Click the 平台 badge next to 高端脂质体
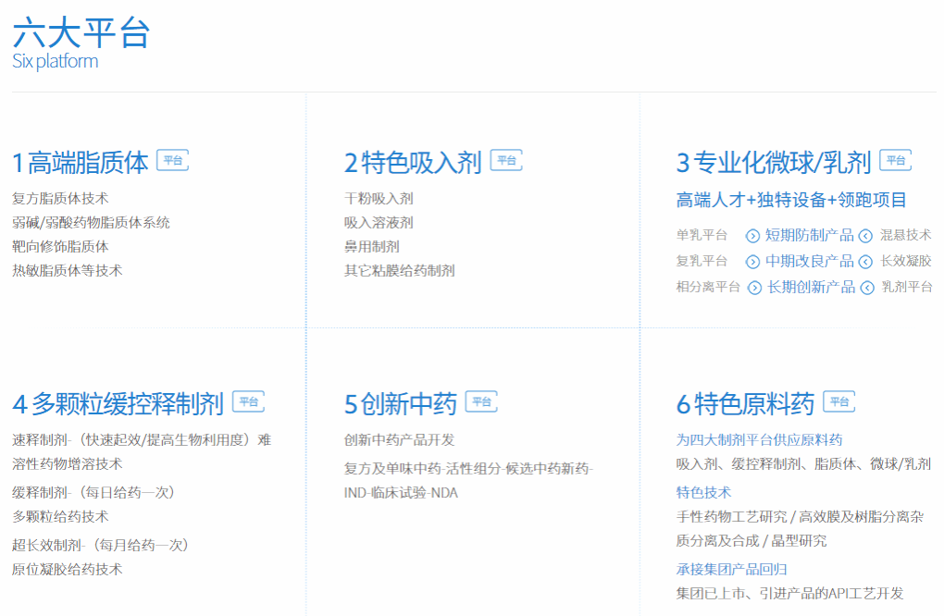 [172, 160]
